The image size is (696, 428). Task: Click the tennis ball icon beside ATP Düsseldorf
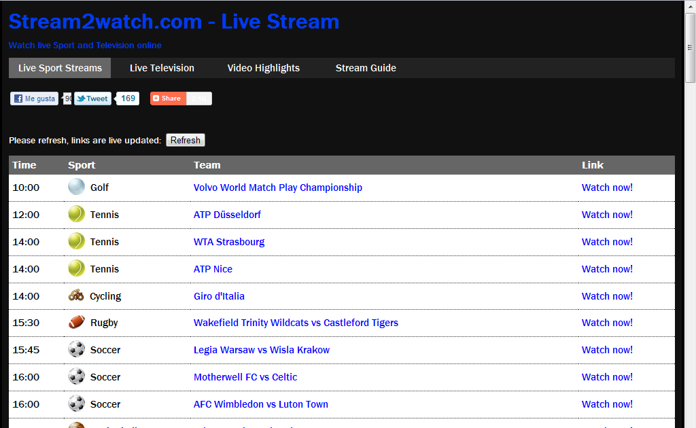tap(77, 214)
